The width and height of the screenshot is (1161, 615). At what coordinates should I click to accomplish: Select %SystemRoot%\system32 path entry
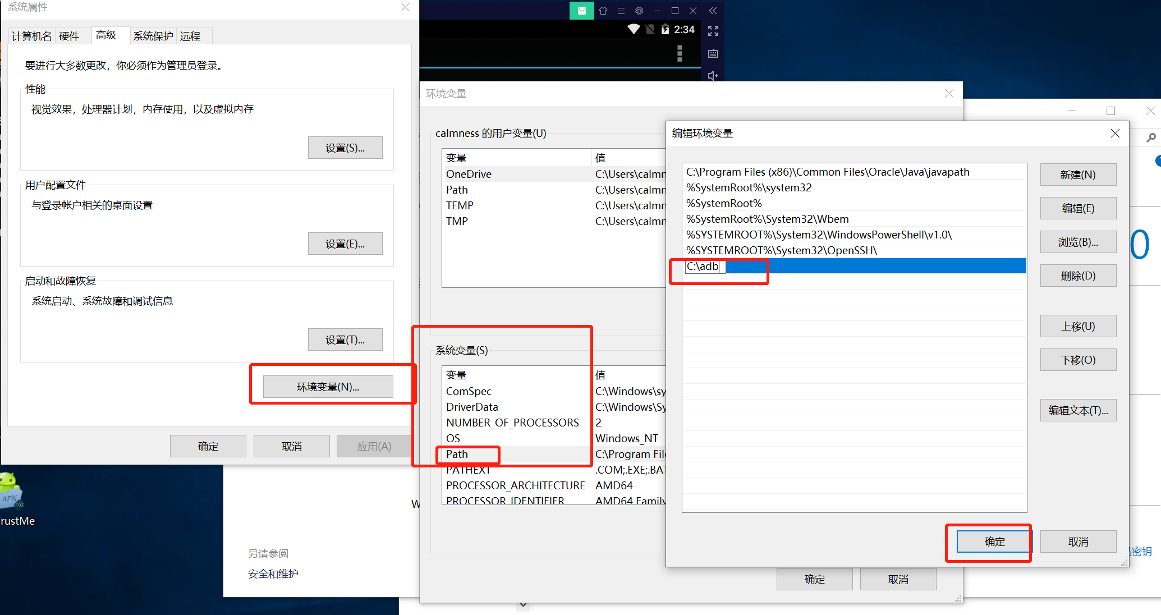pos(749,187)
